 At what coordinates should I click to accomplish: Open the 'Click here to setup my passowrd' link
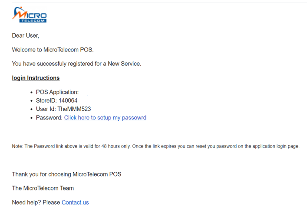(105, 118)
